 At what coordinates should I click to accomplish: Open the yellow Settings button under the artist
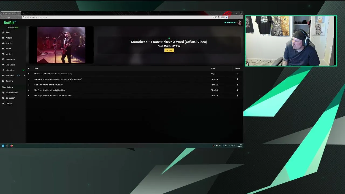pyautogui.click(x=169, y=50)
